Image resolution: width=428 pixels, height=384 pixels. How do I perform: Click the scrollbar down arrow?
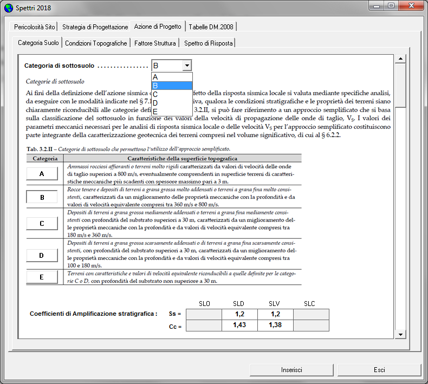click(400, 334)
